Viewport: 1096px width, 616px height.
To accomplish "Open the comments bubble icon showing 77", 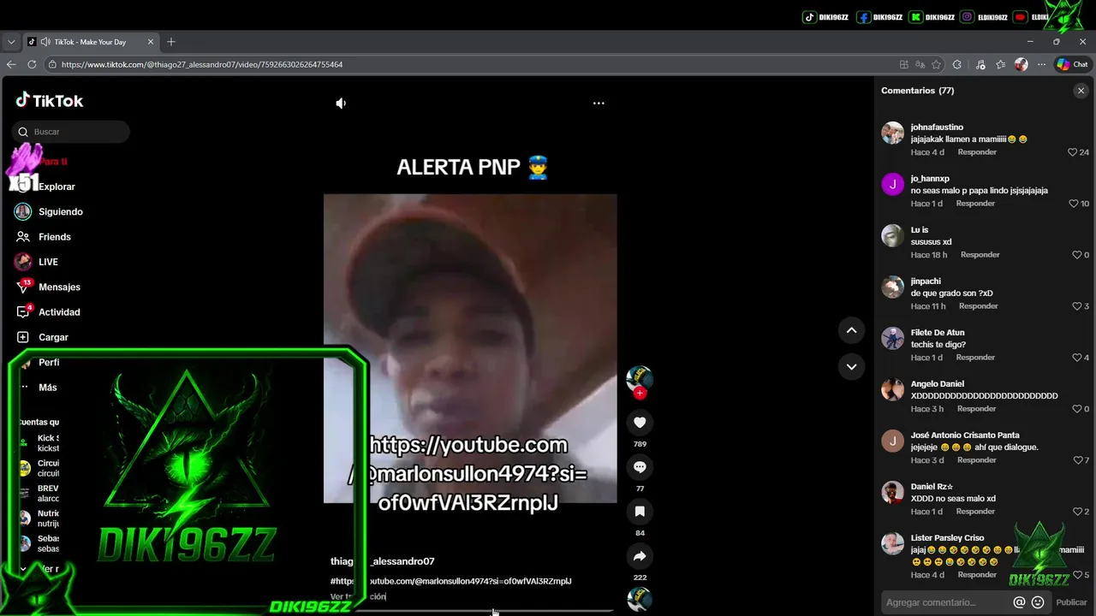I will (640, 466).
